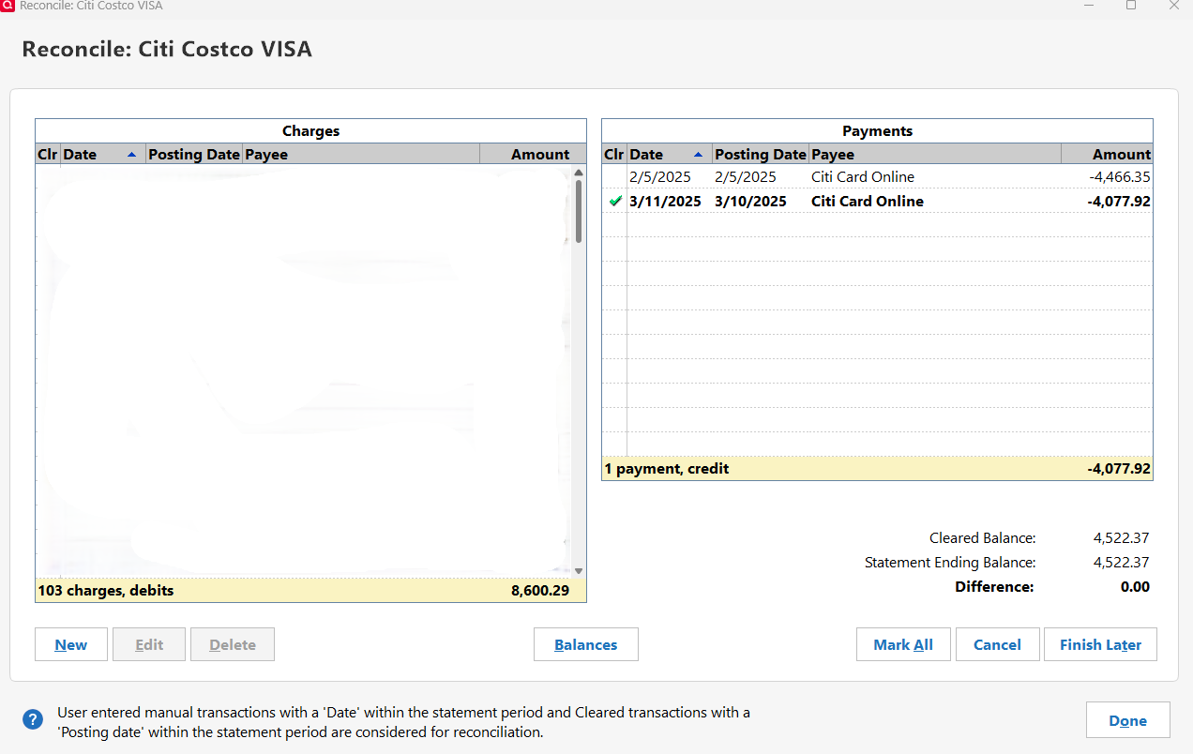Maximize the Reconcile window
The height and width of the screenshot is (754, 1193).
tap(1131, 6)
